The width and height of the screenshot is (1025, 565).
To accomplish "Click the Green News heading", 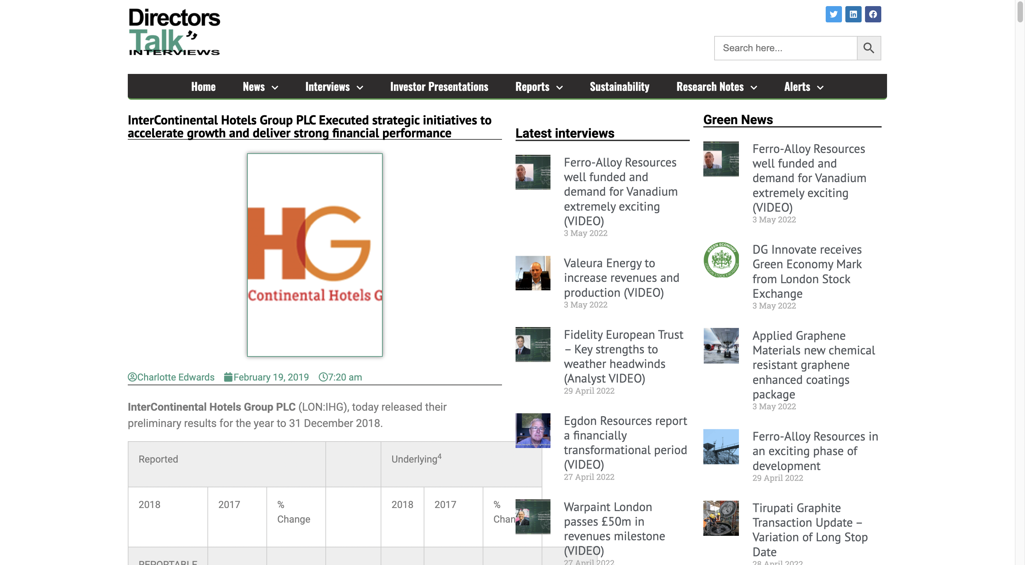I will tap(738, 119).
